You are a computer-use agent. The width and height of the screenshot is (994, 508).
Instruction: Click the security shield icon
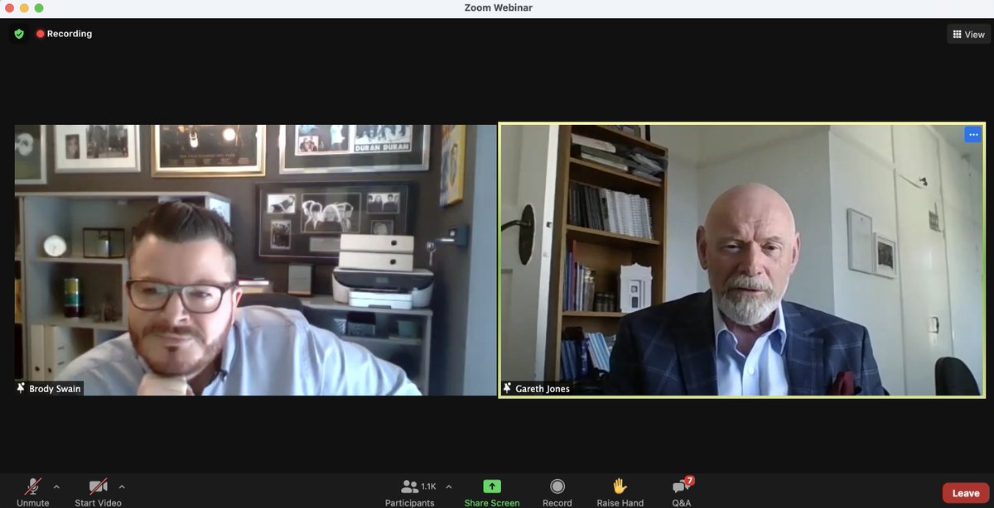(17, 34)
